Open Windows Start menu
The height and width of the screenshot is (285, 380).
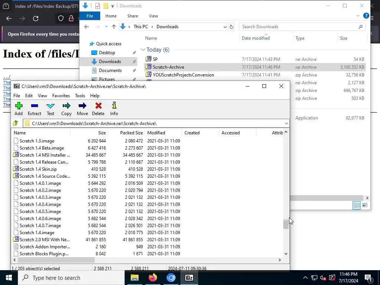(9, 278)
